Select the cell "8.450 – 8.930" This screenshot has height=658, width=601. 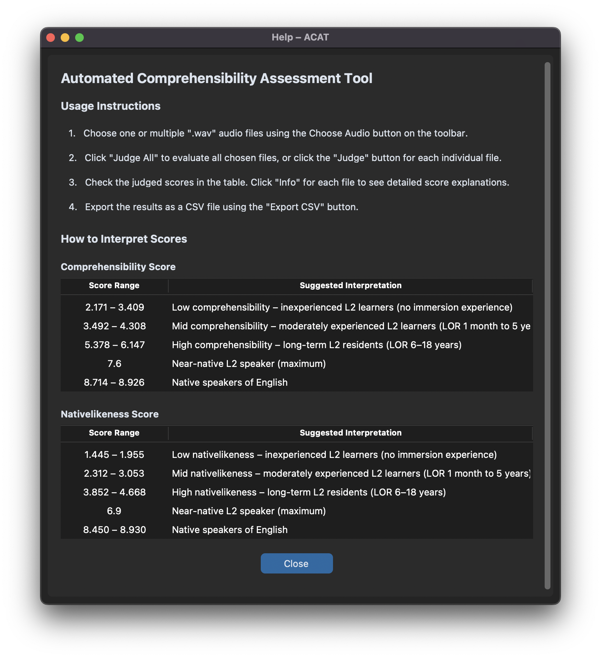pos(114,530)
